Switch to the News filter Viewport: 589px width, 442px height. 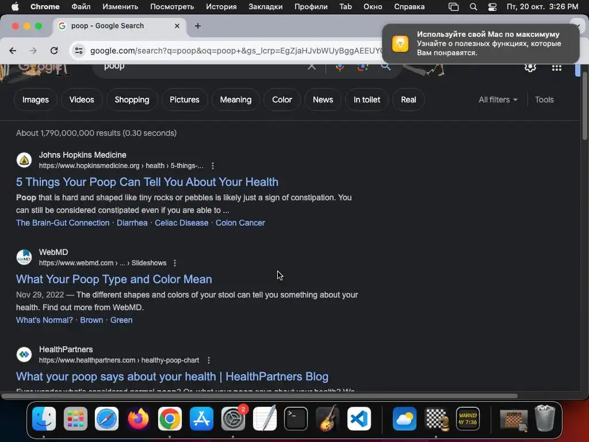point(323,100)
